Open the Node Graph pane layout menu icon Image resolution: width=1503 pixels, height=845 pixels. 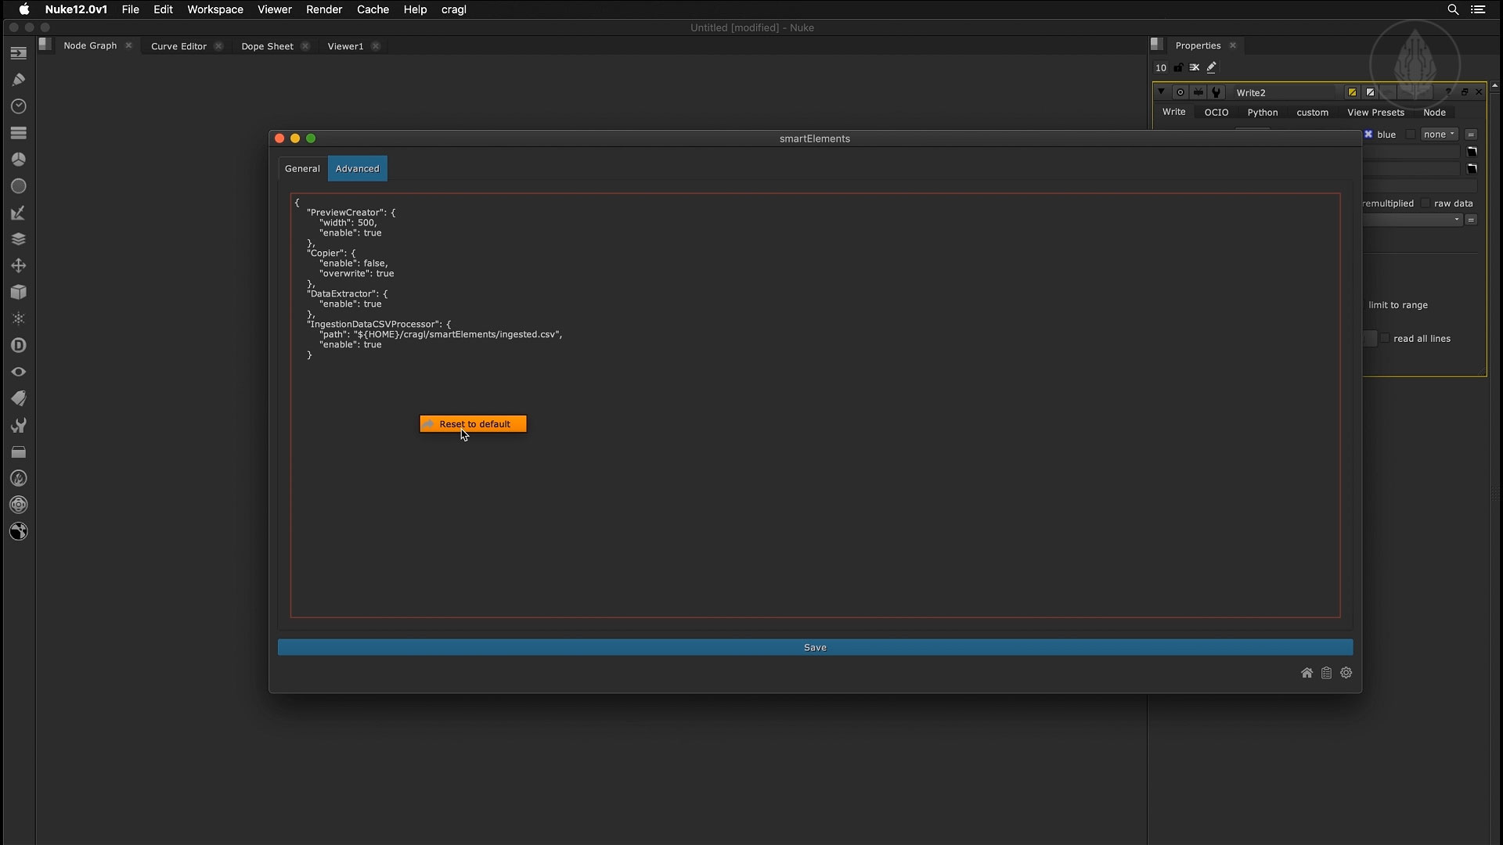pyautogui.click(x=45, y=45)
